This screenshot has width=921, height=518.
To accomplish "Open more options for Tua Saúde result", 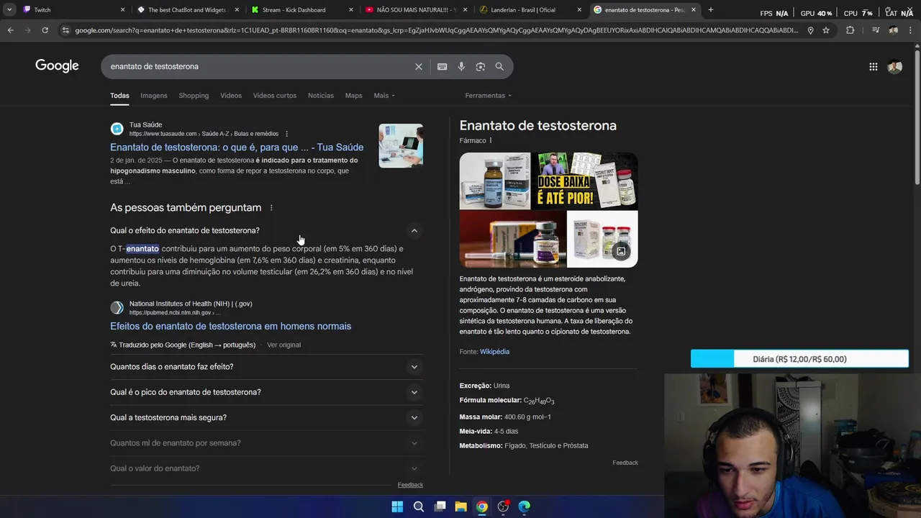I will pyautogui.click(x=286, y=134).
